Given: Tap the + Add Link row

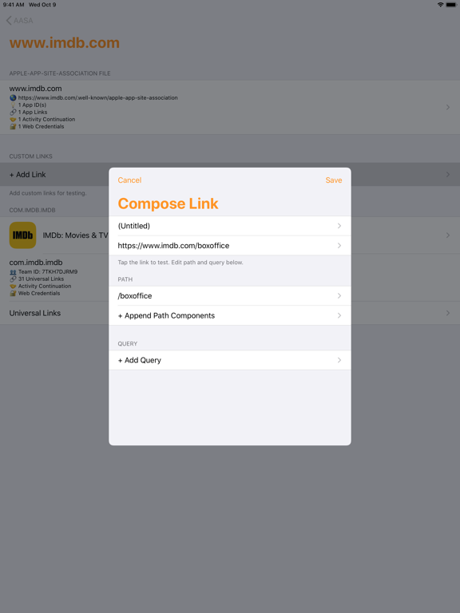Looking at the screenshot, I should coord(230,175).
